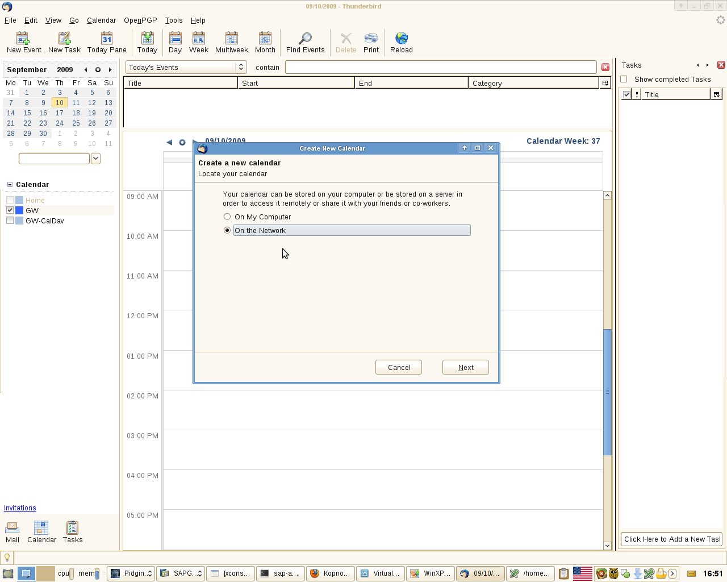Viewport: 727px width, 582px height.
Task: Open Find Events from toolbar
Action: (306, 43)
